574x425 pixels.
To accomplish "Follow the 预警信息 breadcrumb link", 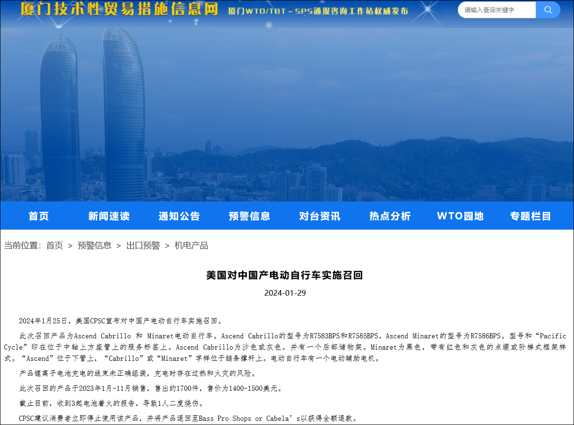I will (x=94, y=246).
